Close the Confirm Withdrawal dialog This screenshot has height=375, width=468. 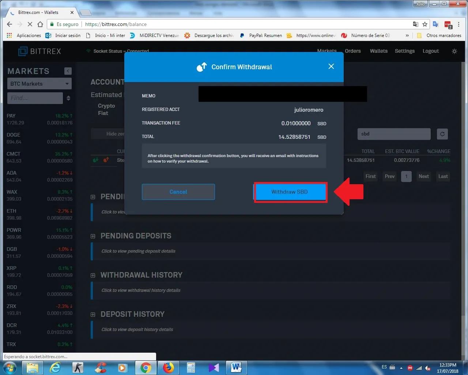[x=331, y=66]
